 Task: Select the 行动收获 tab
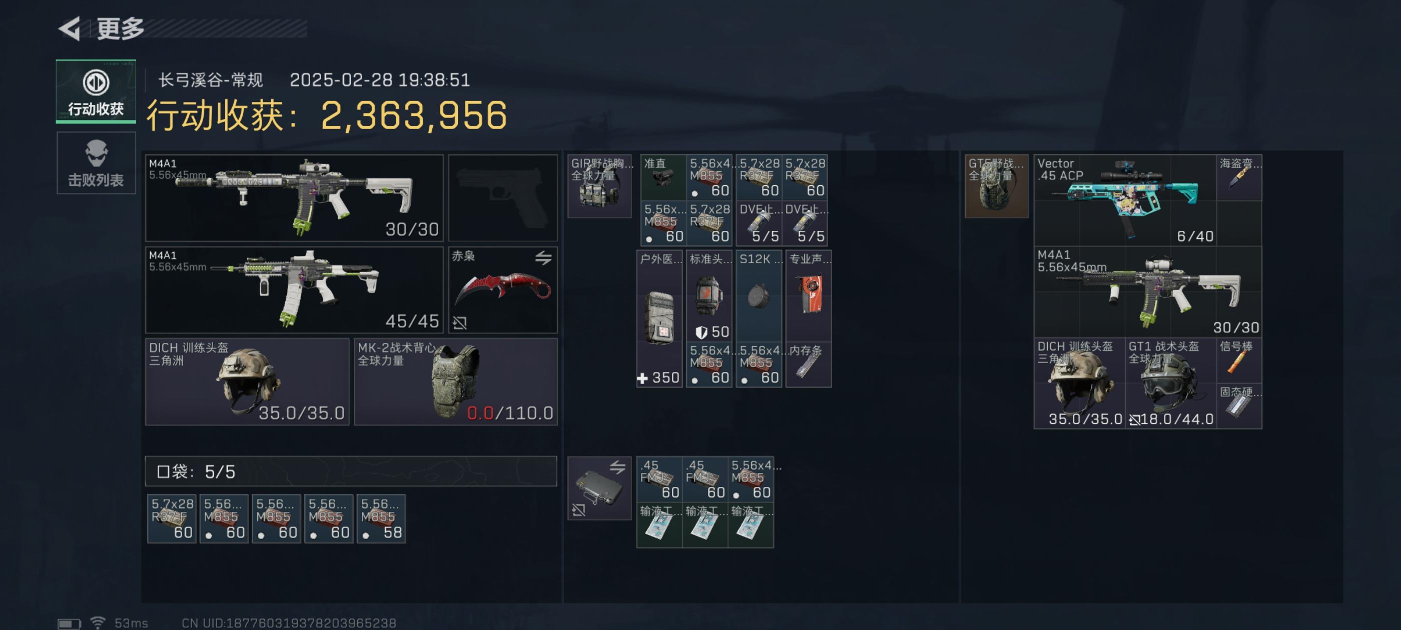[x=96, y=91]
